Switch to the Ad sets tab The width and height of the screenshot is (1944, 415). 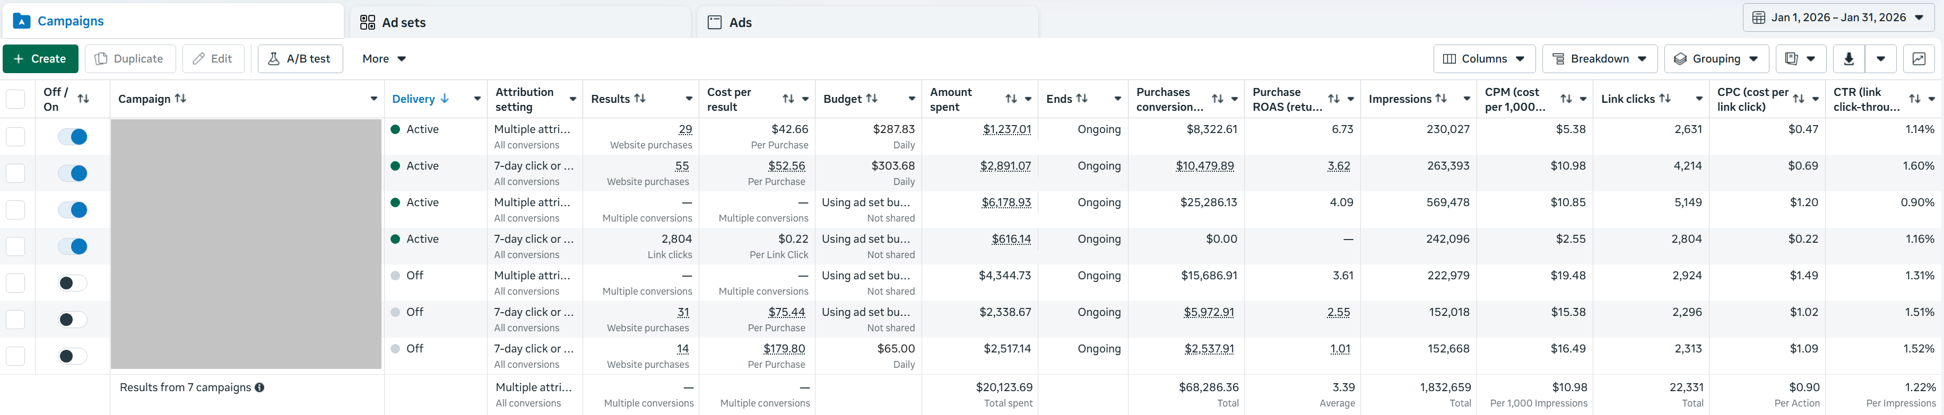coord(520,22)
